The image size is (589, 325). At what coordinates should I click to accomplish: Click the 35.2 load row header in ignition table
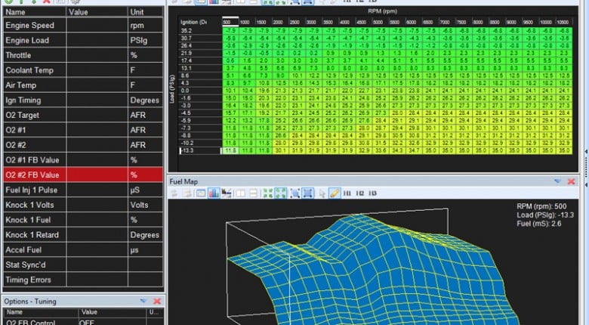(x=201, y=31)
